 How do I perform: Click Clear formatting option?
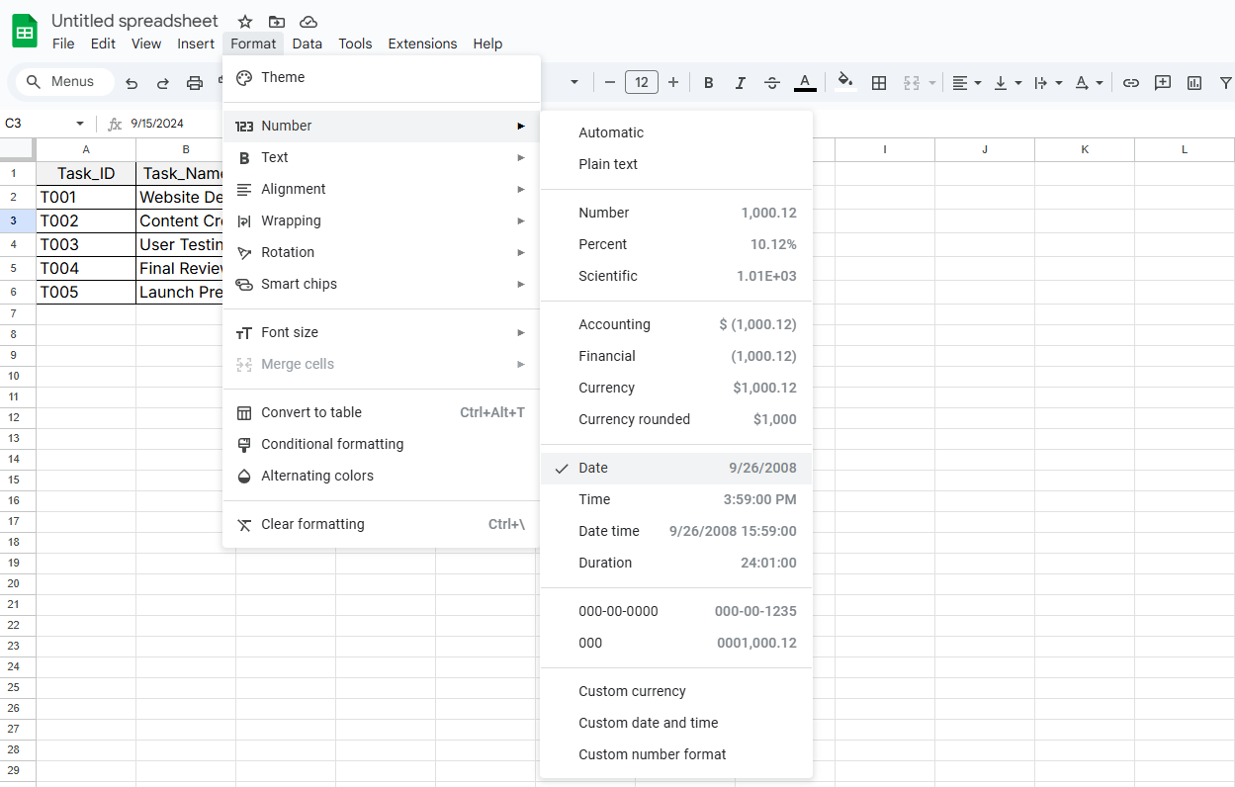[312, 524]
